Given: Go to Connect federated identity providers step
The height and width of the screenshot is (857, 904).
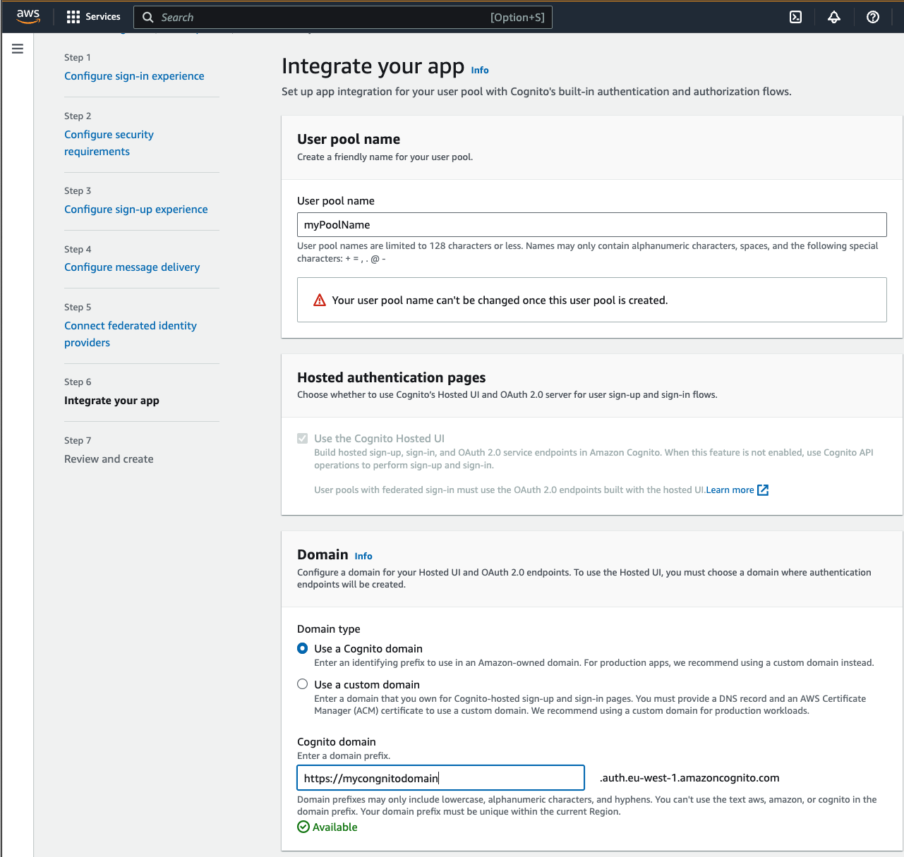Looking at the screenshot, I should pos(131,334).
